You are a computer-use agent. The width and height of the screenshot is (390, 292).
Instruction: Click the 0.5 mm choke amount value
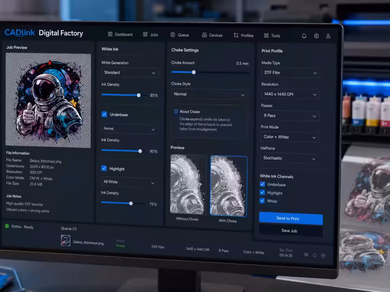[x=242, y=63]
